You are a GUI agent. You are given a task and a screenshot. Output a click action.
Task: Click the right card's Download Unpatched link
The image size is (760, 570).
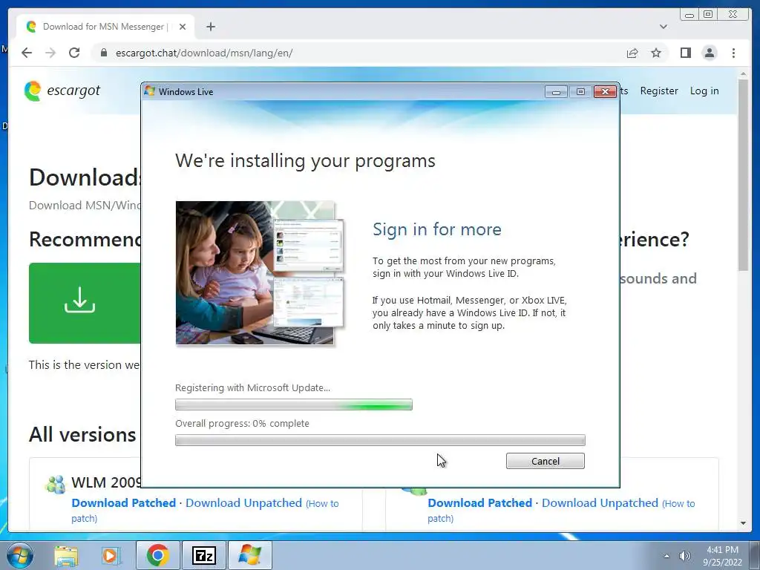tap(600, 503)
